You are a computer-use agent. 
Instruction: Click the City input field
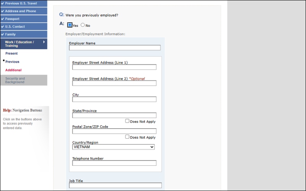(114, 99)
